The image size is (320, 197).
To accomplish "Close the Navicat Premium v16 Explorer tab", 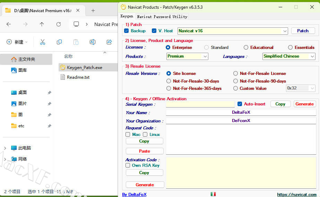I will pos(78,10).
